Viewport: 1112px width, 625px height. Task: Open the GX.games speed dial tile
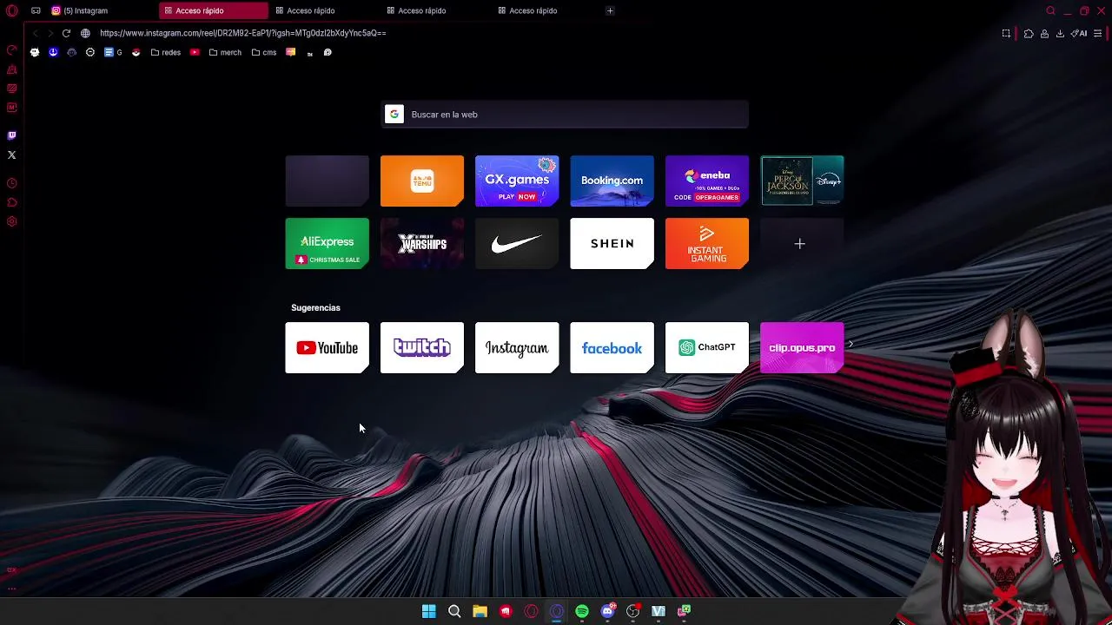coord(517,181)
